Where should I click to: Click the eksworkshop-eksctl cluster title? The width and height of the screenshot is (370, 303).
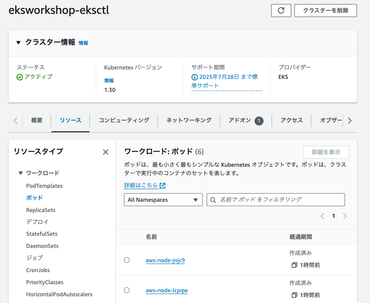[59, 10]
